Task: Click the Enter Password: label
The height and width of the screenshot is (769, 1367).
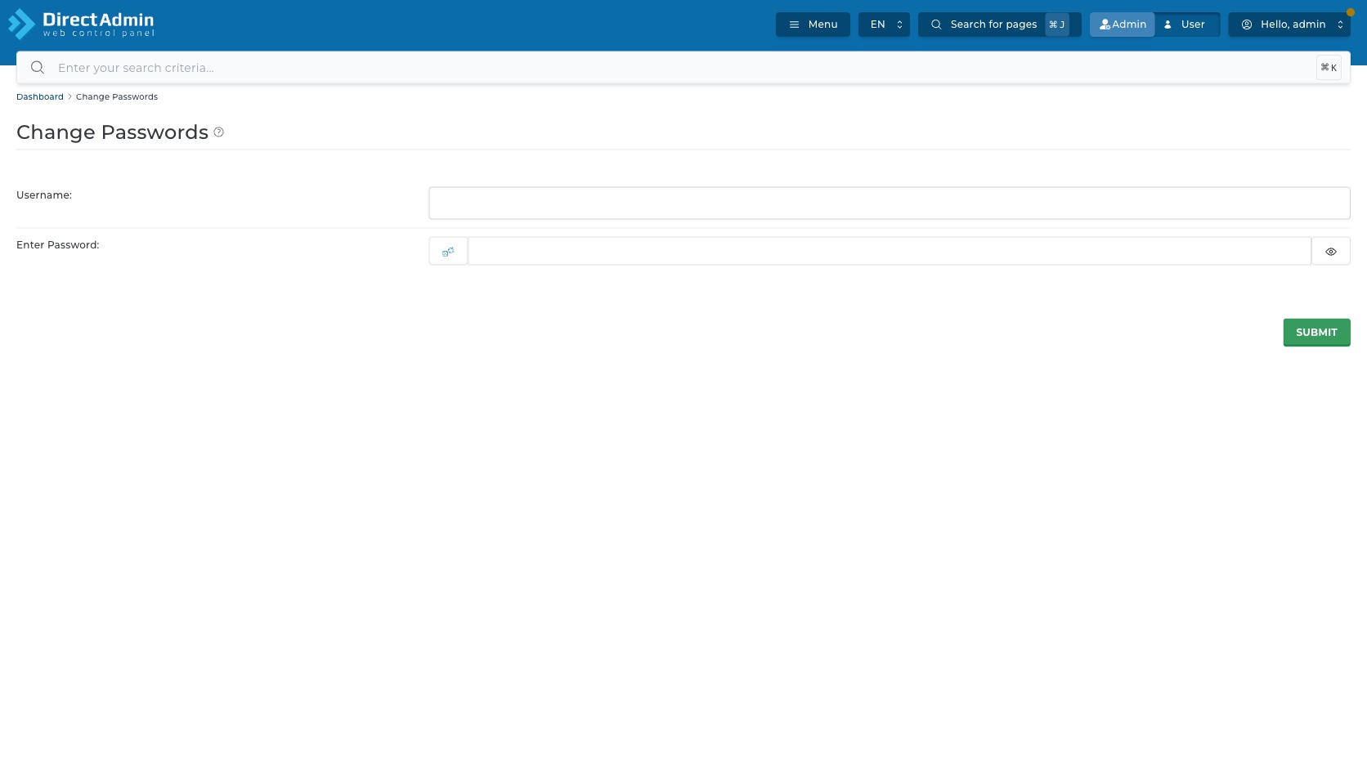Action: 58,245
